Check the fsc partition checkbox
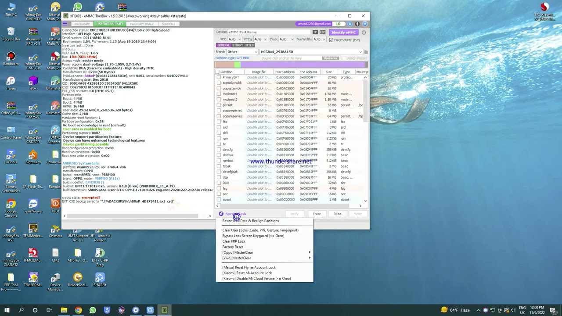This screenshot has height=316, width=562. [219, 122]
